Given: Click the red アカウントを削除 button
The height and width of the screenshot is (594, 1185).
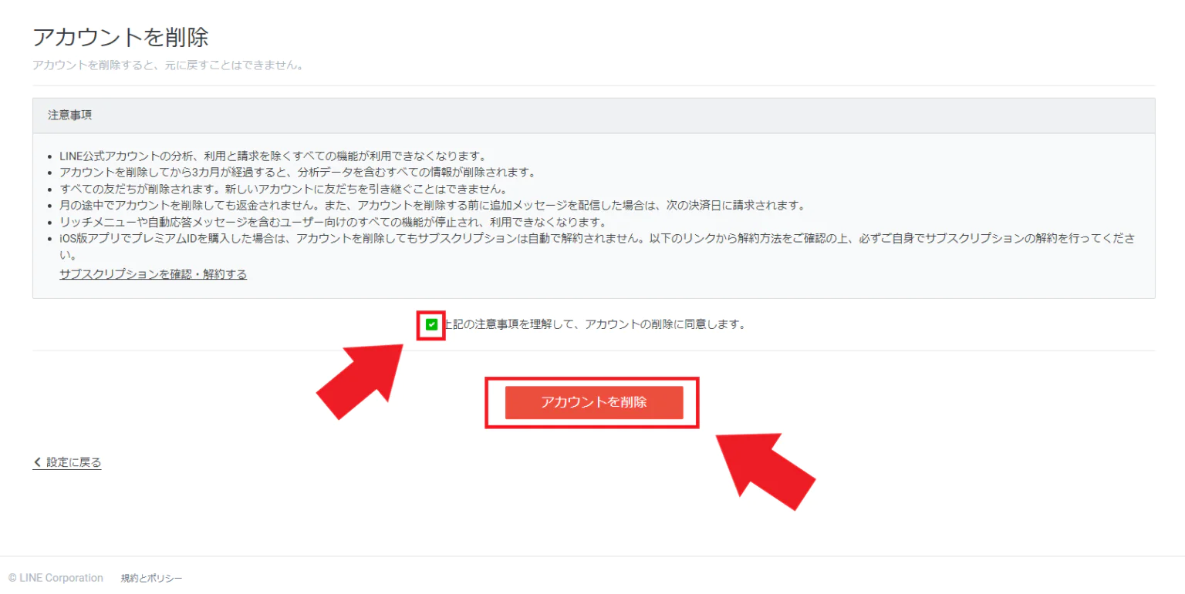Looking at the screenshot, I should pyautogui.click(x=593, y=402).
